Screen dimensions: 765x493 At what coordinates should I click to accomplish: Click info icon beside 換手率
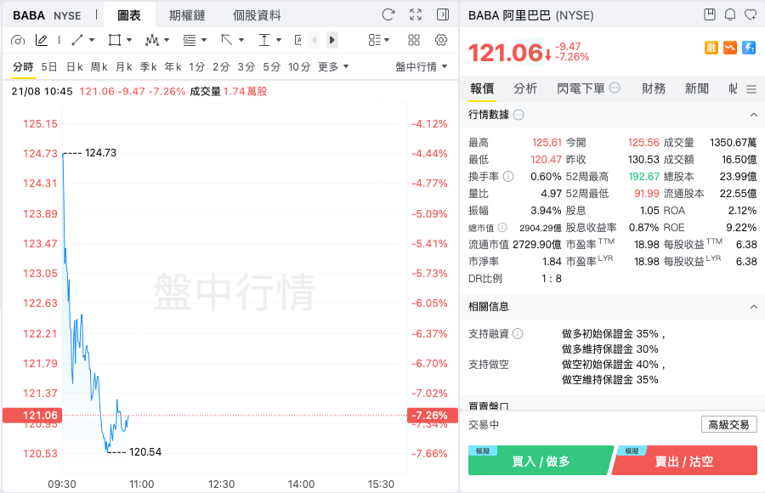click(508, 176)
